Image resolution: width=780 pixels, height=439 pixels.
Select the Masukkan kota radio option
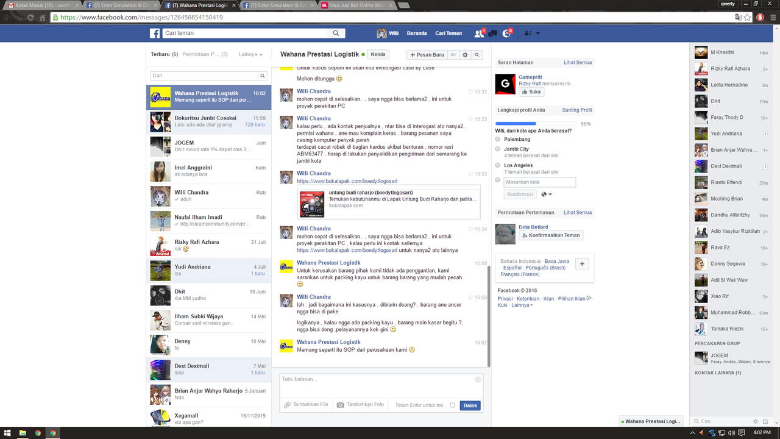(x=498, y=180)
